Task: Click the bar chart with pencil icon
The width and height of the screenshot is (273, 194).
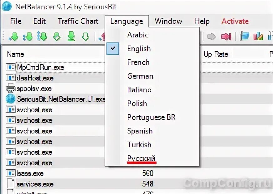Action: pos(258,36)
